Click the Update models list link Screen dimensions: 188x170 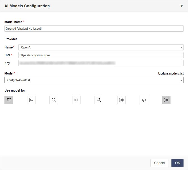tap(171, 73)
